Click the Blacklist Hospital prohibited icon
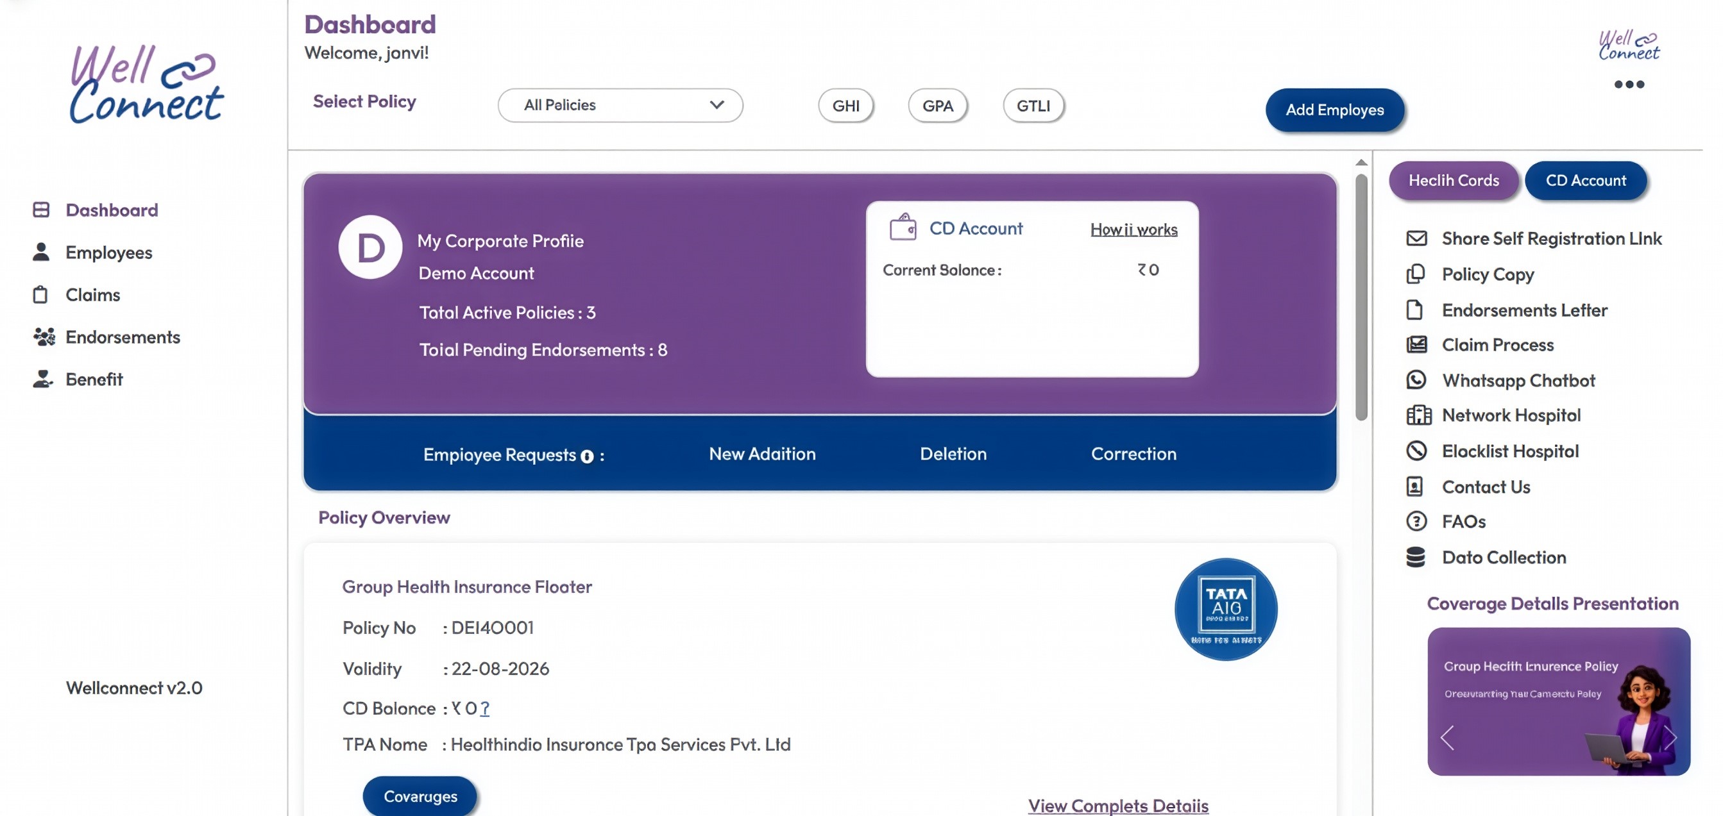 click(1416, 451)
